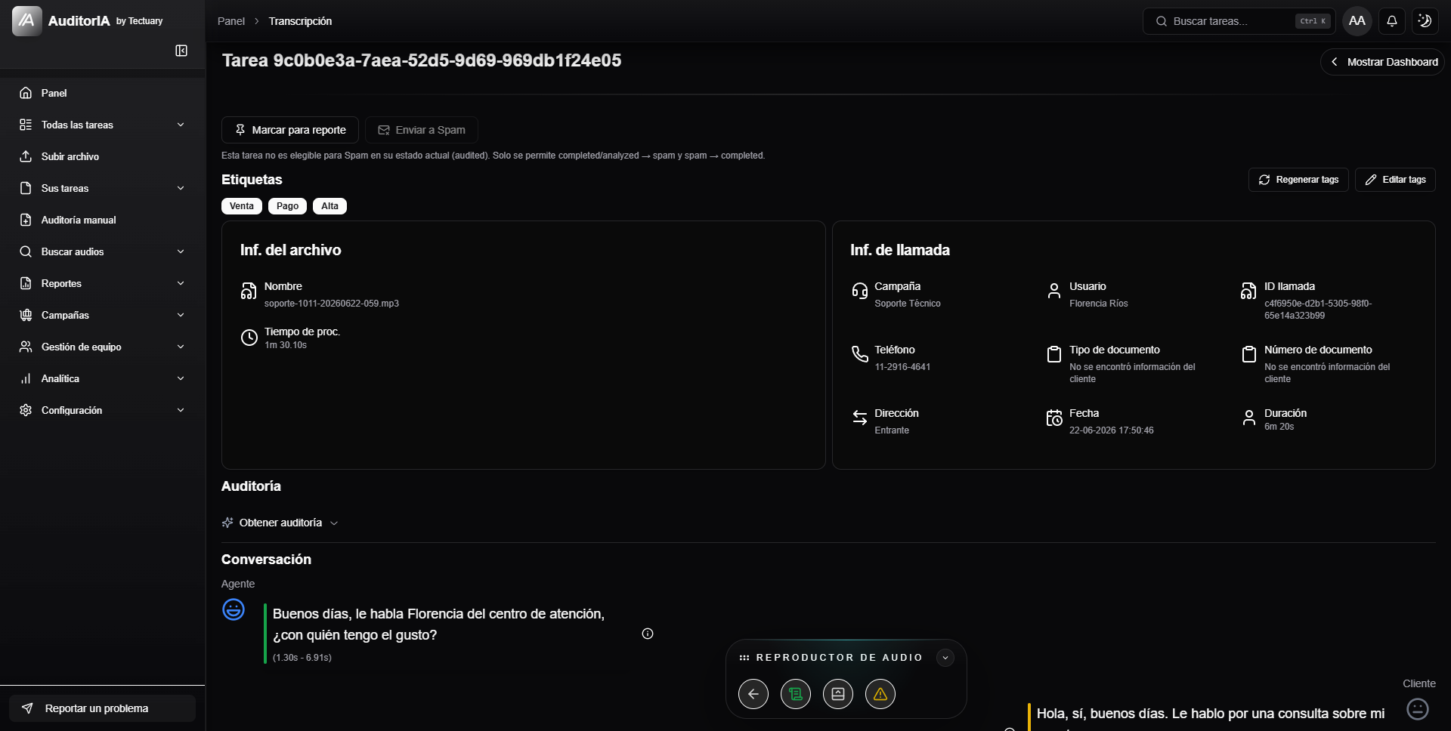Viewport: 1451px width, 731px height.
Task: Expand Sus tareas submenu
Action: coord(181,188)
